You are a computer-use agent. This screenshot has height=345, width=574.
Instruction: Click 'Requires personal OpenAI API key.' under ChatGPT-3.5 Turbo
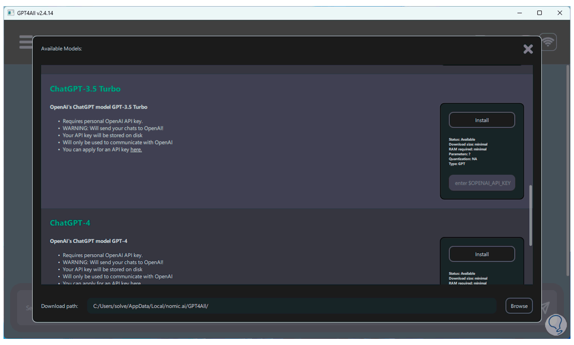(103, 121)
